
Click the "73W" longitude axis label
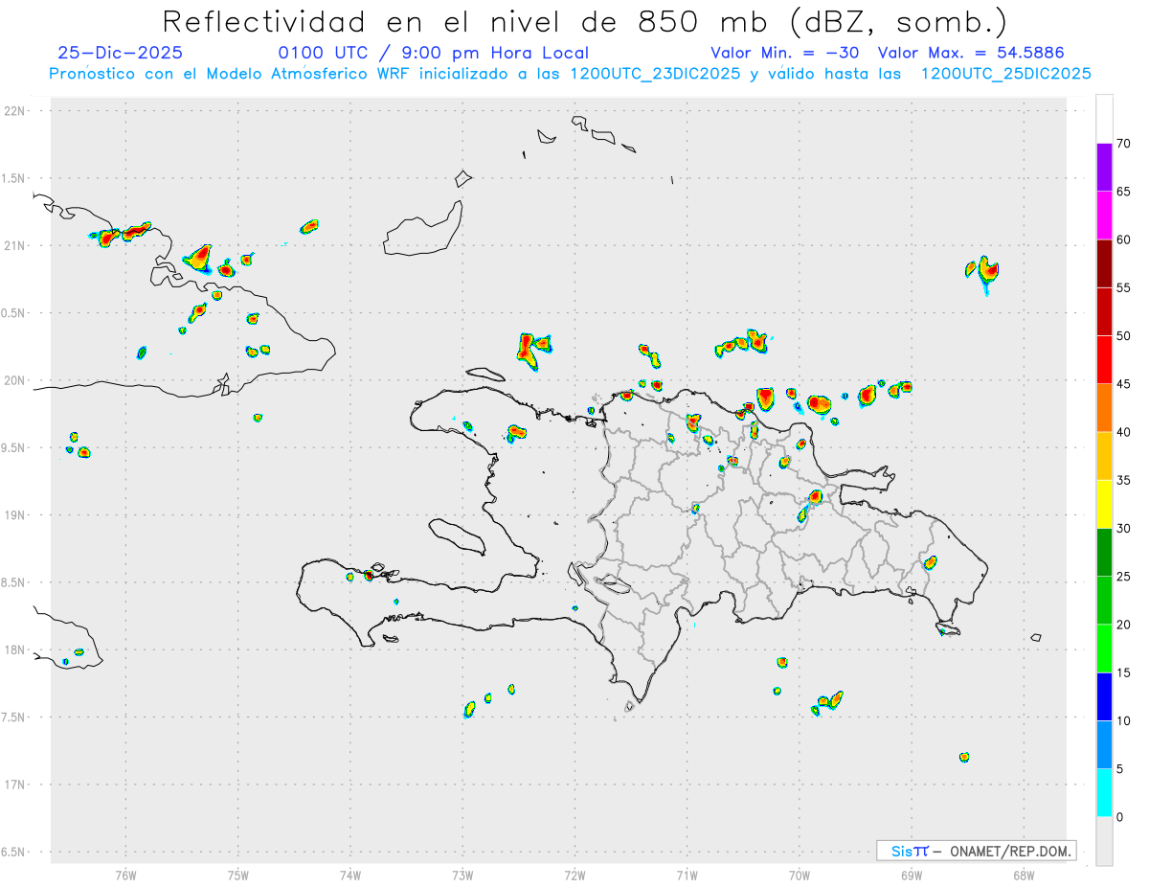click(x=462, y=875)
